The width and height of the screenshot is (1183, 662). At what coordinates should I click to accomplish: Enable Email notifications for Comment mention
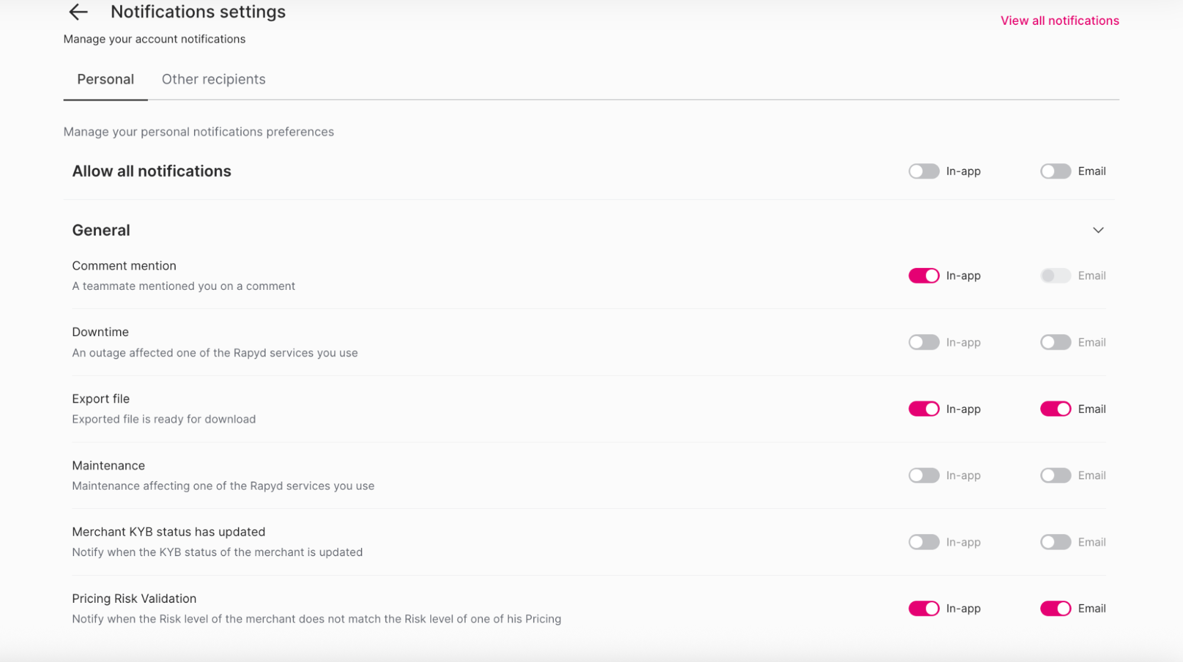1055,275
